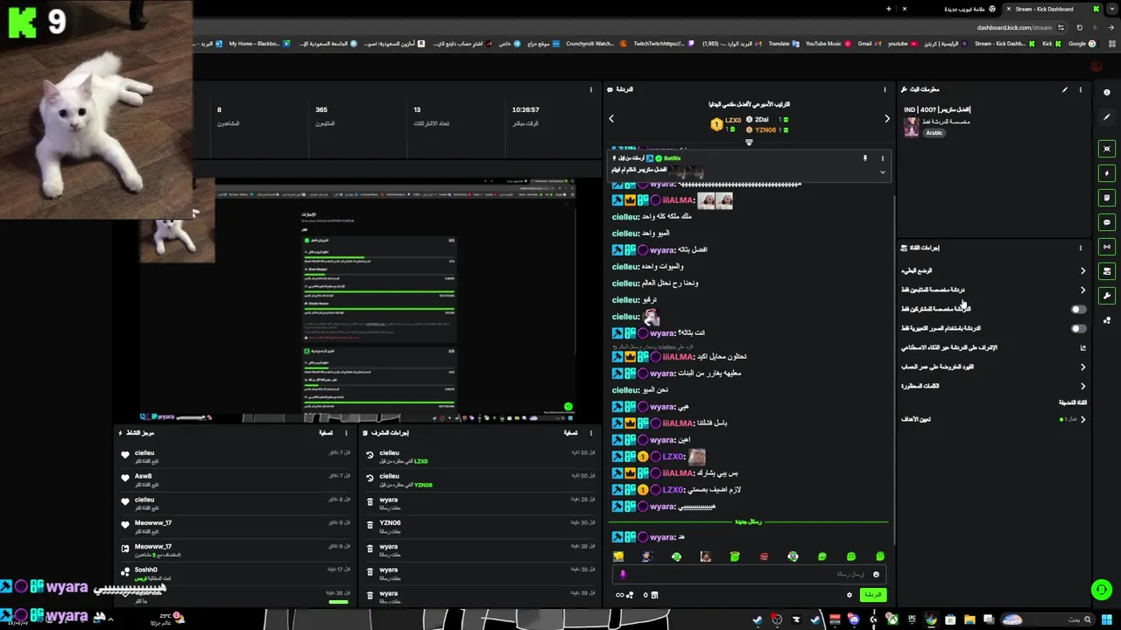Click the 10:26:57 live time value
The image size is (1121, 630).
[525, 109]
